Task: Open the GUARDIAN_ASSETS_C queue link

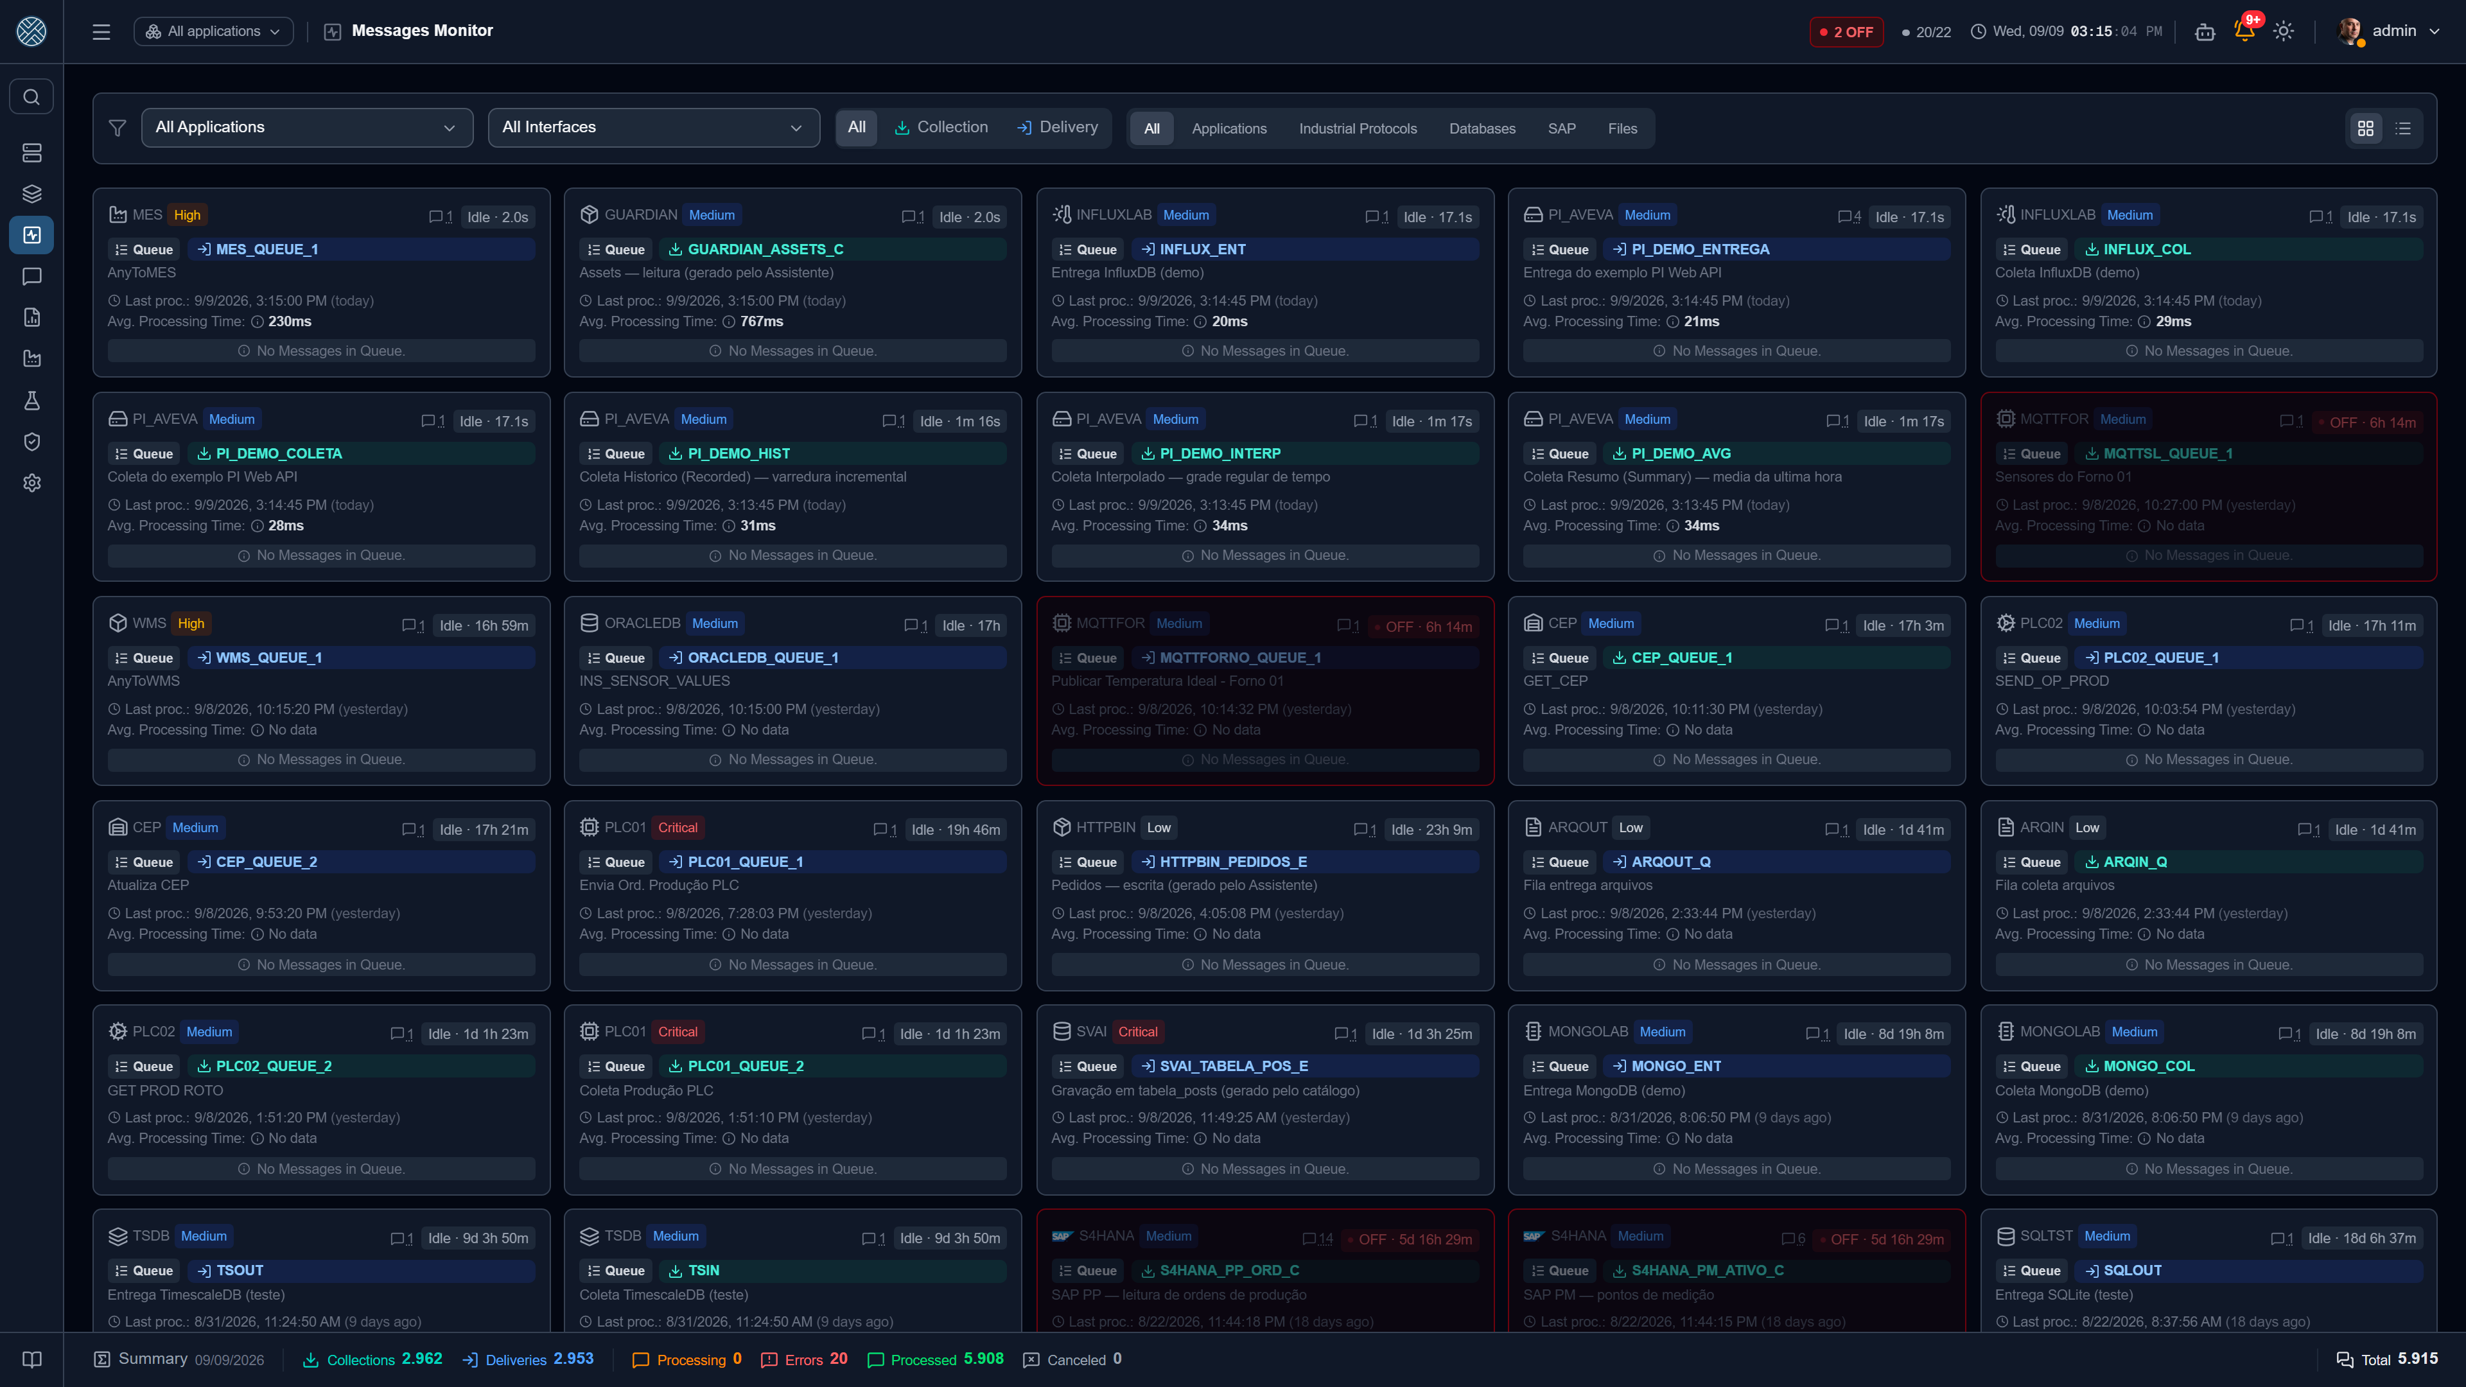Action: [833, 250]
